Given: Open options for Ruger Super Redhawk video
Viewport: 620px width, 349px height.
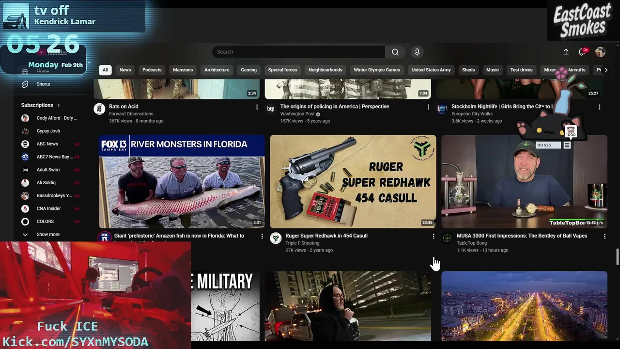Looking at the screenshot, I should [x=434, y=236].
